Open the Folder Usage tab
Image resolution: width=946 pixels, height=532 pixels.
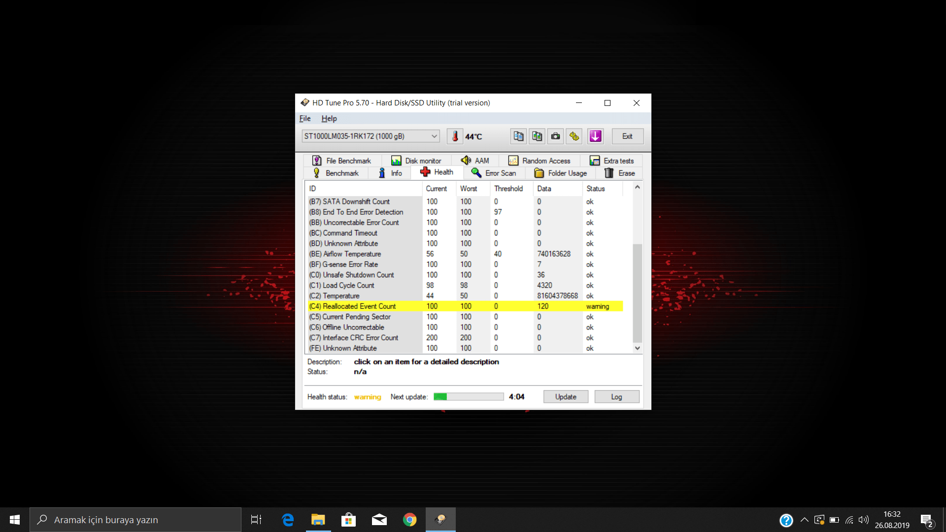click(x=561, y=173)
